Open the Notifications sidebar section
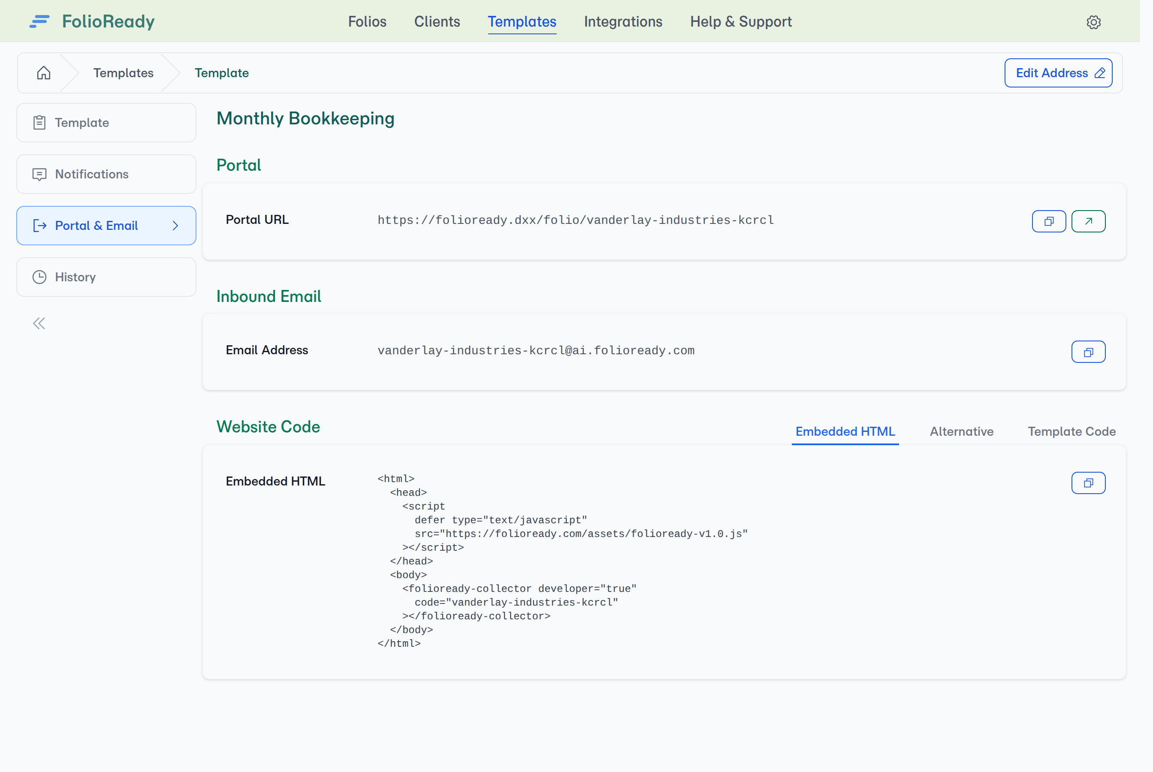Screen dimensions: 1153x772 click(106, 174)
